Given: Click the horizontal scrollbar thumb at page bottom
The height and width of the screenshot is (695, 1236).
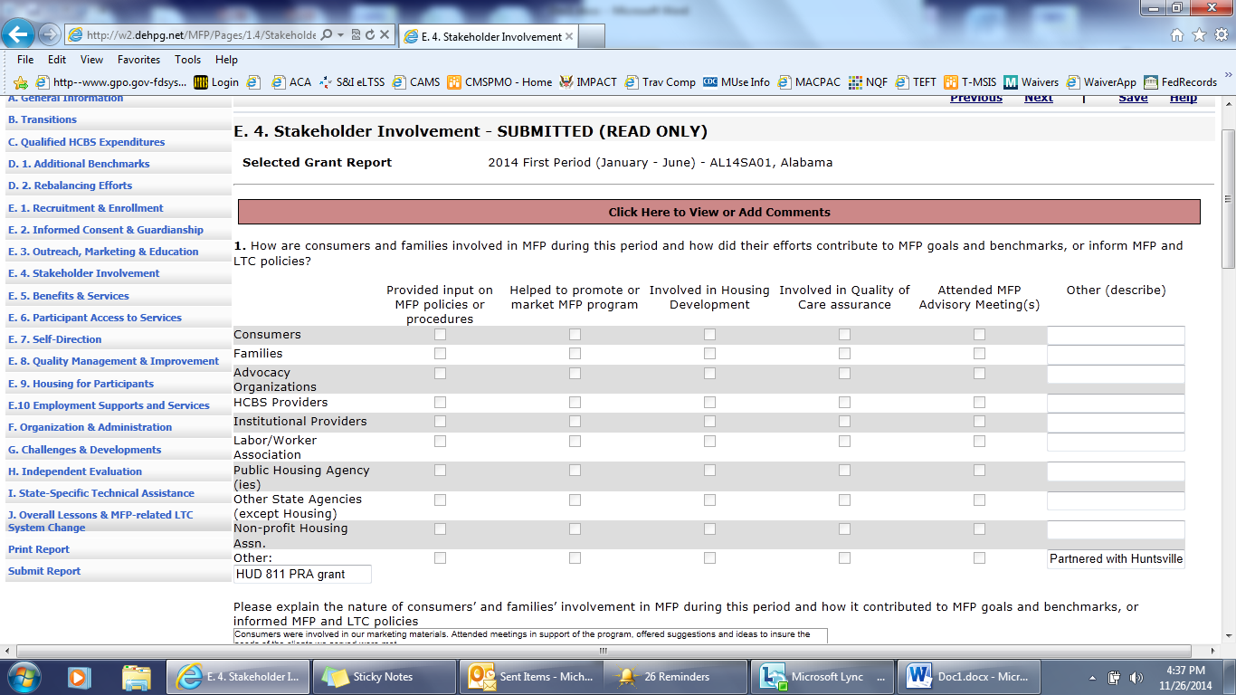Looking at the screenshot, I should click(604, 651).
